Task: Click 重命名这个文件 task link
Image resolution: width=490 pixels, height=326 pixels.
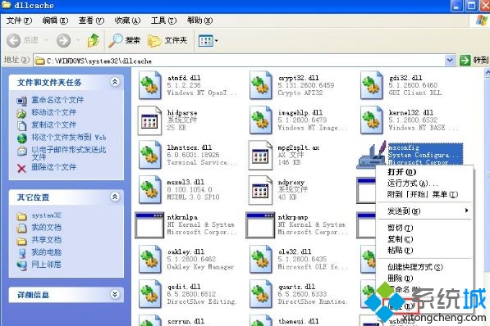Action: 57,100
